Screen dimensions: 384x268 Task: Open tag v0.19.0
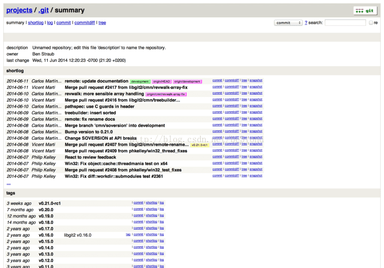coord(46,216)
